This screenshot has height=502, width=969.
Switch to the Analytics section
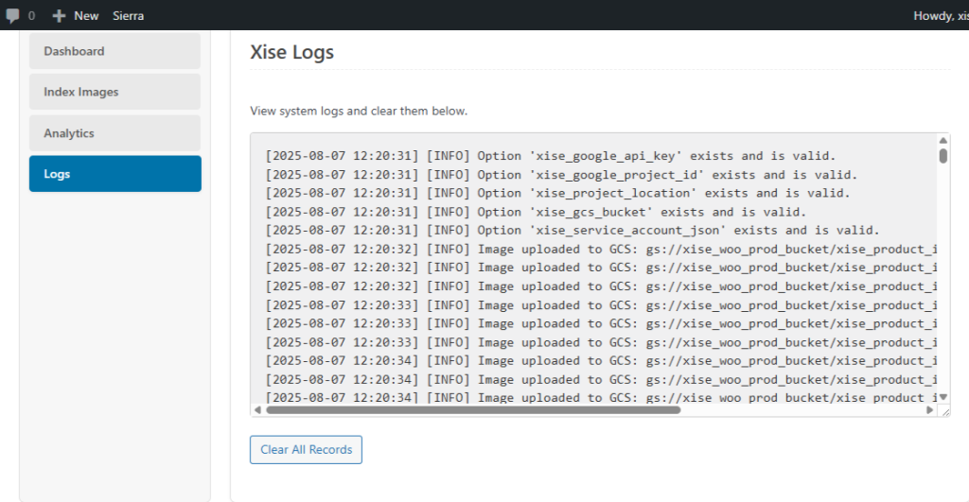115,133
